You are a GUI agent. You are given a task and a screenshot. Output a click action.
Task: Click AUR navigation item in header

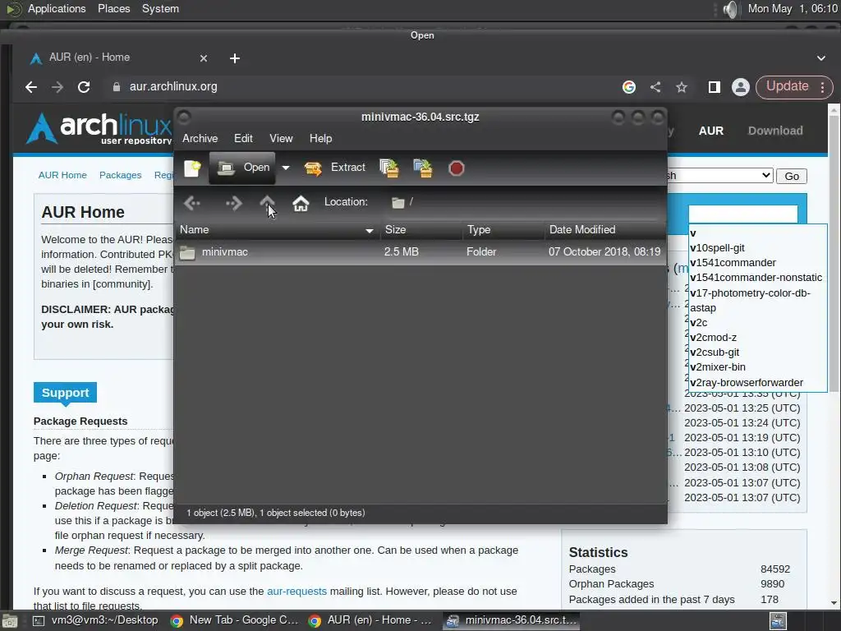point(710,131)
